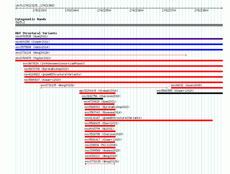The width and height of the screenshot is (230, 174).
Task: Click the red nsv3394569 variant bar
Action: point(100,153)
